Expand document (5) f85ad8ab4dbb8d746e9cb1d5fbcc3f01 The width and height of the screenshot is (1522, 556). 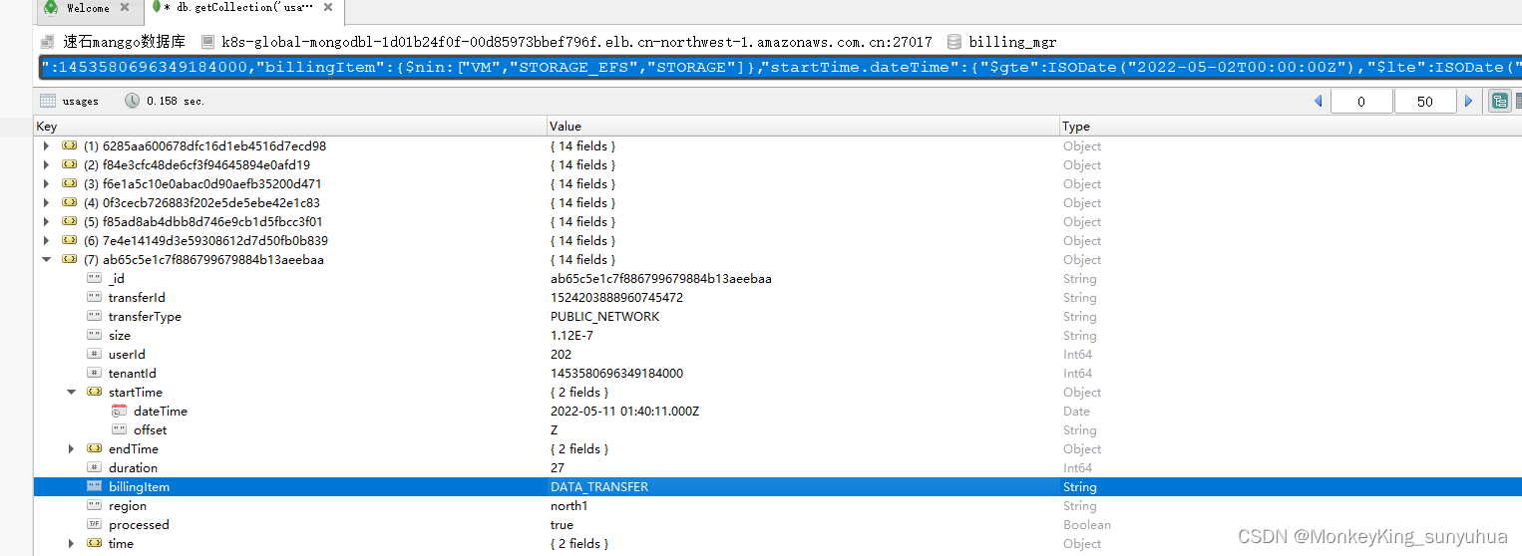point(46,221)
